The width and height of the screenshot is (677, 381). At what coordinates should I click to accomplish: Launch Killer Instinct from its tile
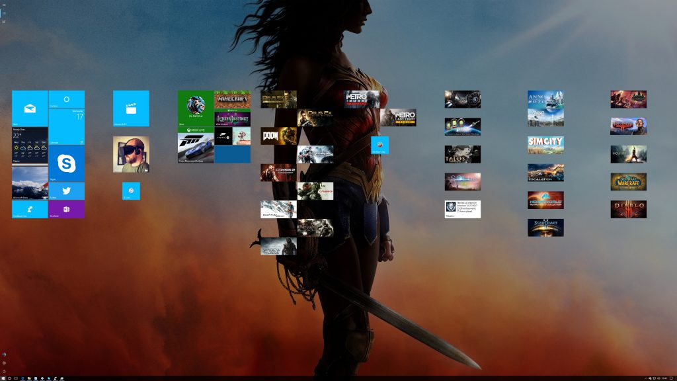coord(233,118)
